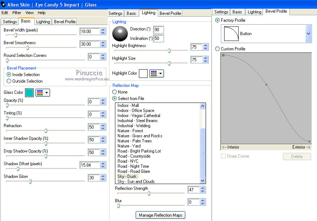Click the Direction degrees input field
317x221 pixels.
(158, 30)
